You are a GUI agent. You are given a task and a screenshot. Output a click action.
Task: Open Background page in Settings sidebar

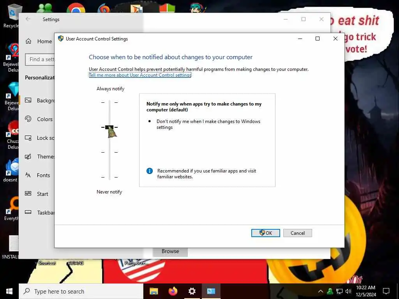click(x=39, y=100)
